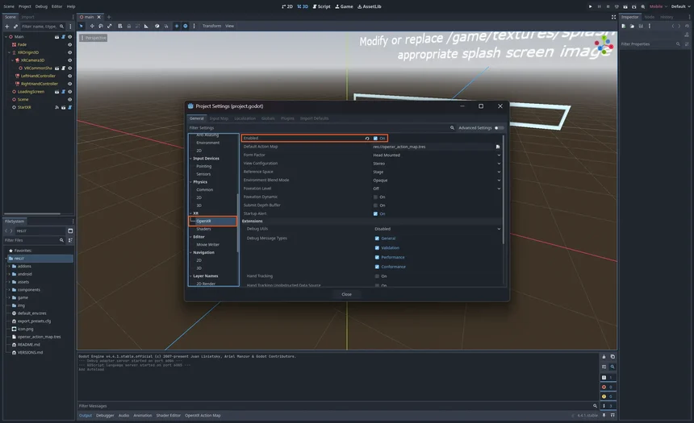
Task: Switch to Input Map tab
Action: [x=219, y=118]
